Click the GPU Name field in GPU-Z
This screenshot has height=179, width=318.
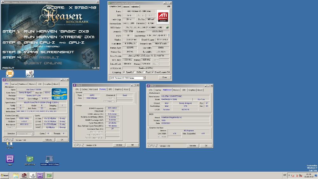139,11
